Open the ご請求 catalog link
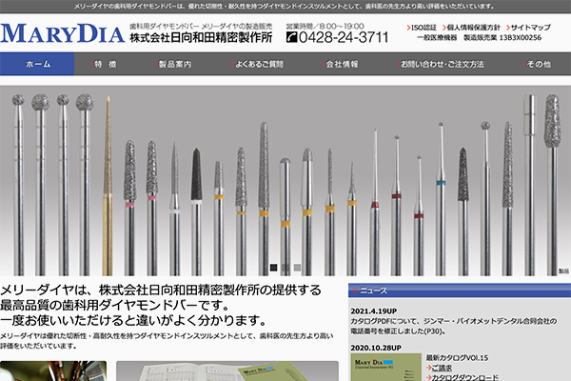This screenshot has width=571, height=381. click(442, 368)
